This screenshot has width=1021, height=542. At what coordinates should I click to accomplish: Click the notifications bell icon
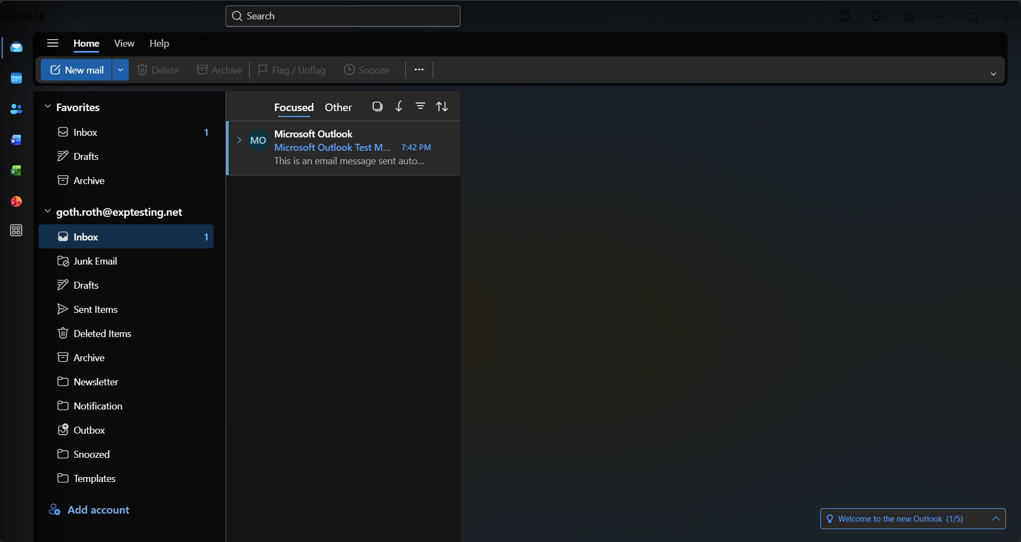coord(877,17)
